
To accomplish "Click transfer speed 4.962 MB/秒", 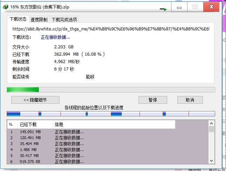I will point(67,62).
